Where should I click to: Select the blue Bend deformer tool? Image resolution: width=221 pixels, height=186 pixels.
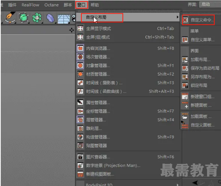[x=50, y=18]
